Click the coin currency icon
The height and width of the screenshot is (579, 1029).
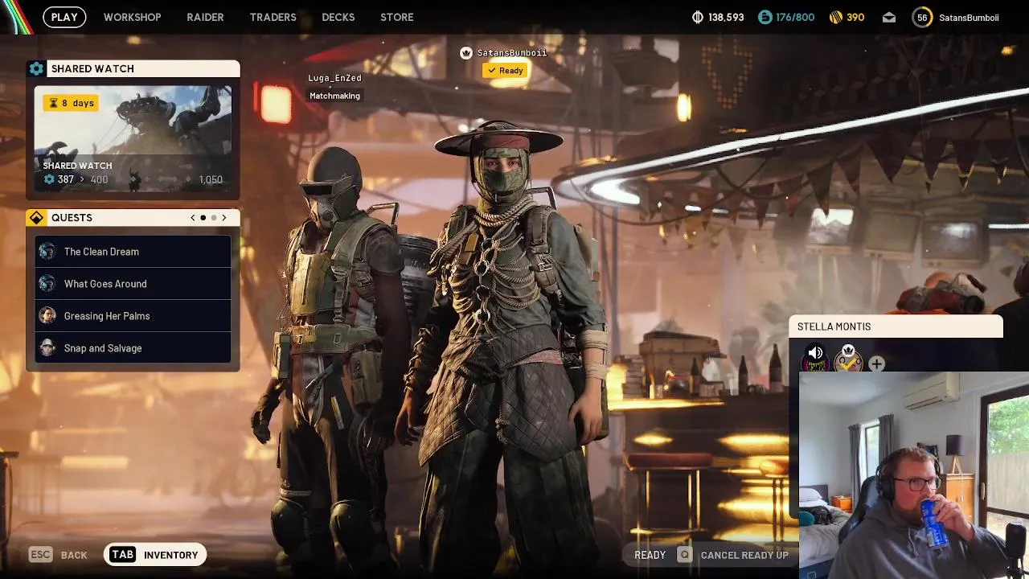[x=698, y=17]
